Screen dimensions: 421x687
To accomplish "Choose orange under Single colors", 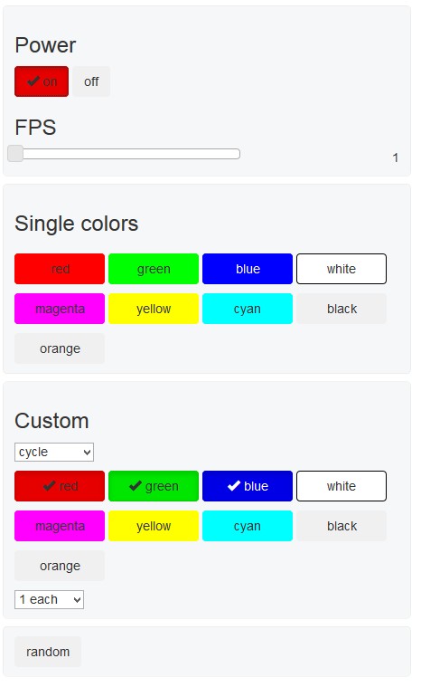I will click(60, 348).
